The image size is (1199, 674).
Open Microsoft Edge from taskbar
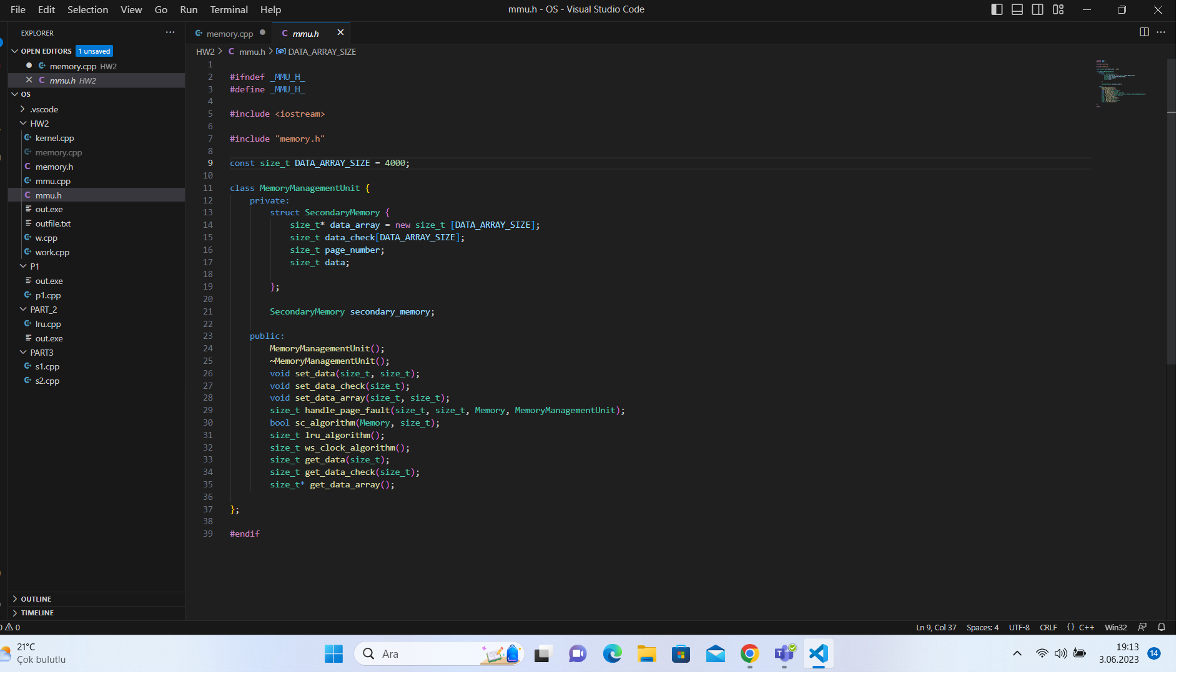click(x=612, y=653)
